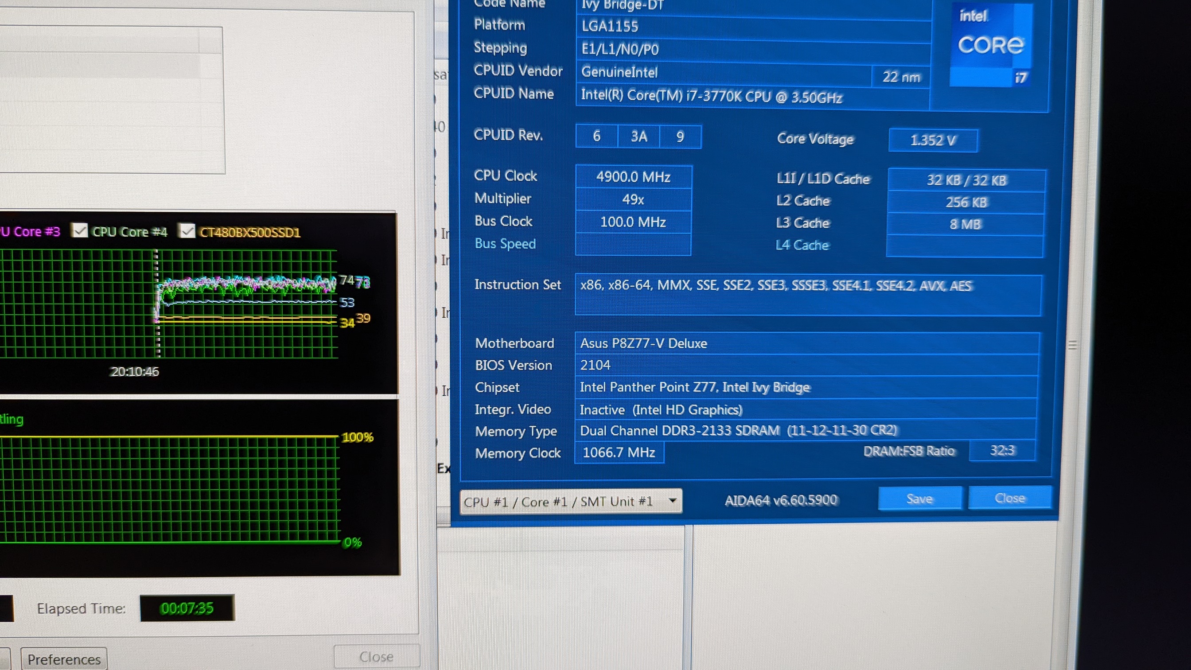
Task: Click the CPU Core #3 legend label
Action: coord(31,231)
